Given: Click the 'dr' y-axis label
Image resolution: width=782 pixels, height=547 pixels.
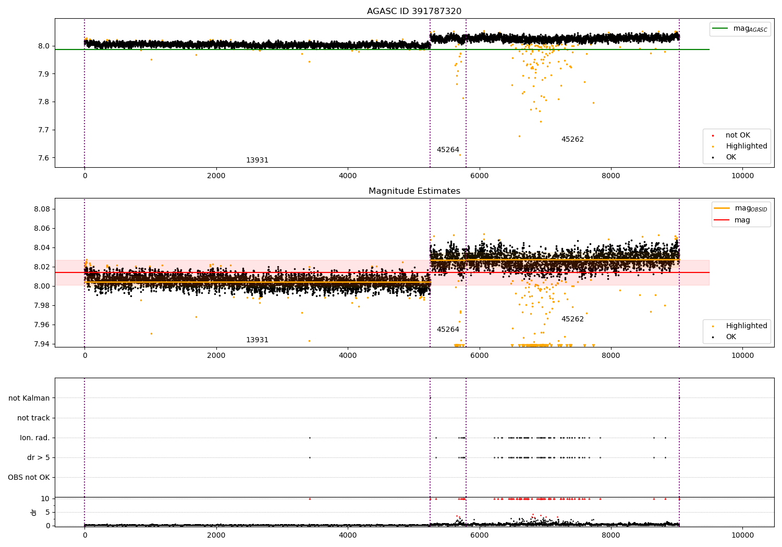Looking at the screenshot, I should [x=34, y=512].
